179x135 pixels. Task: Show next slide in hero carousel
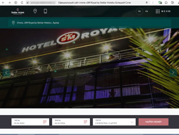[x=173, y=73]
